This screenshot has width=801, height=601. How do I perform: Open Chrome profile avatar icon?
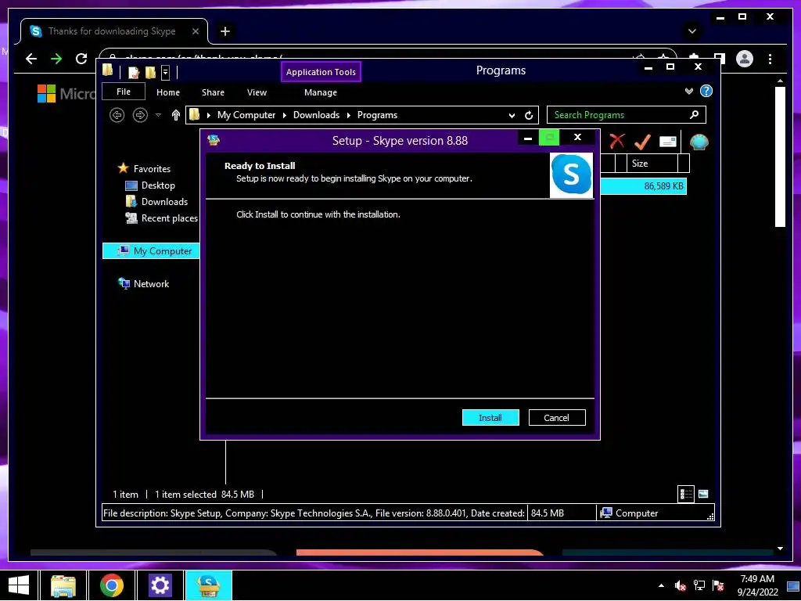coord(745,59)
